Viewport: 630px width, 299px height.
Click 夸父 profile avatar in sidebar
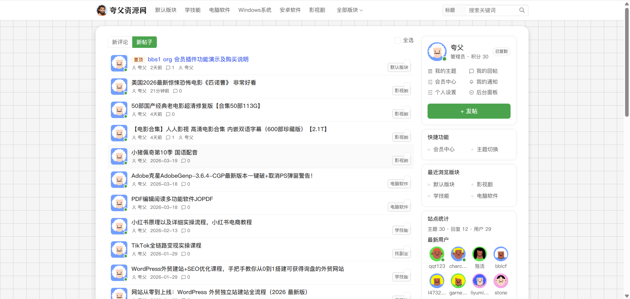pos(437,51)
